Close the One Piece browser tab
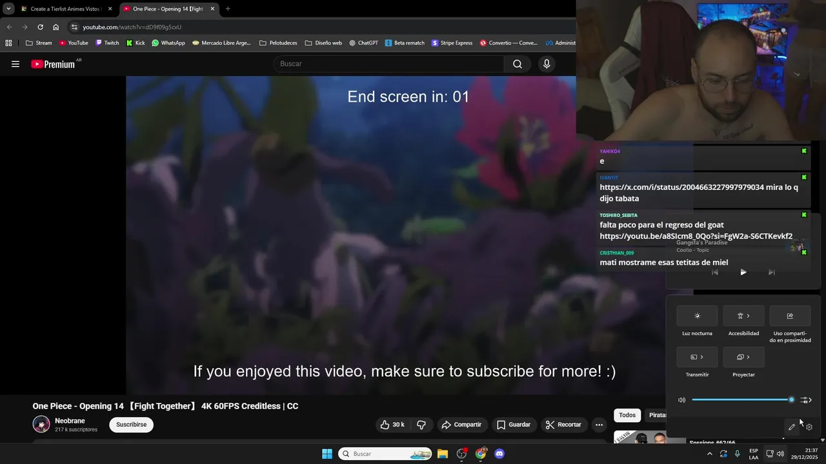Screen dimensions: 826x464 [x=212, y=9]
